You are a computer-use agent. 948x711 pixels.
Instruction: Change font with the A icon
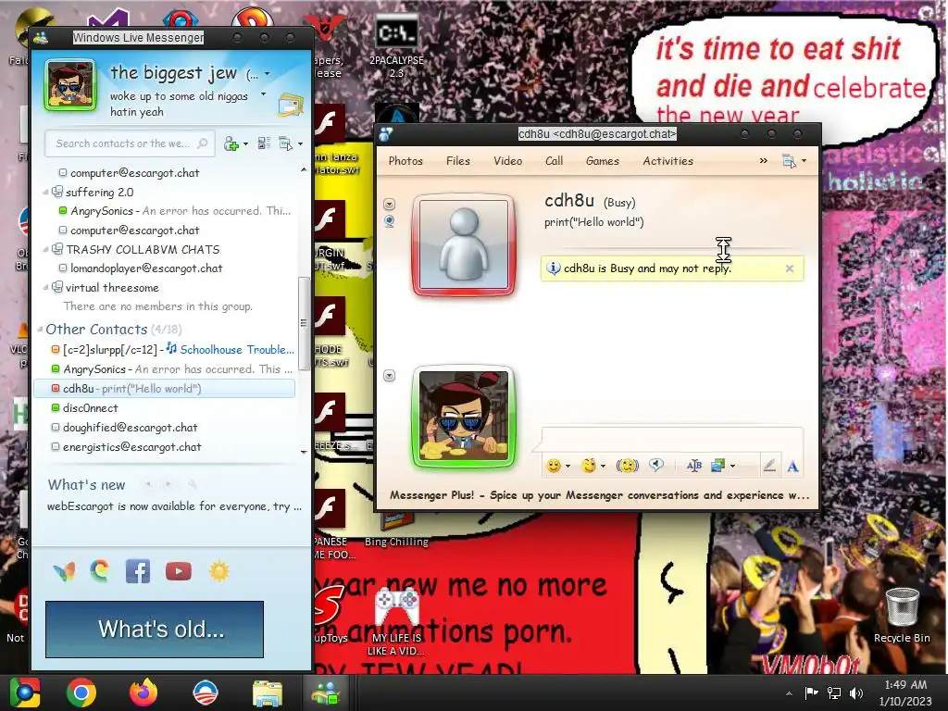(792, 467)
